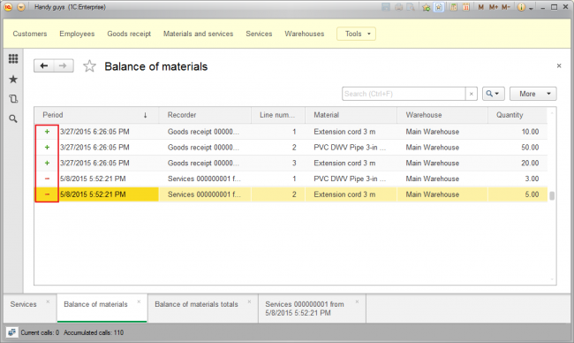The image size is (574, 343).
Task: Click the Print preview icon in title bar
Action: coord(412,7)
